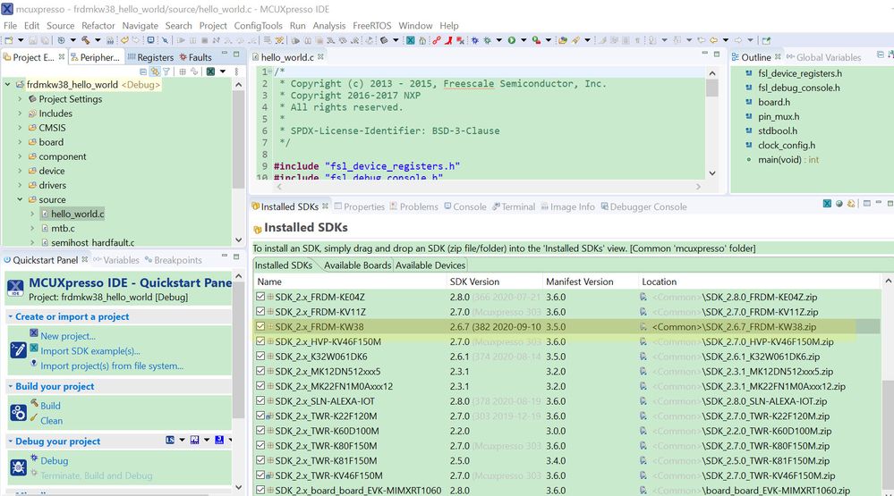Uncheck SDK_2.x_FRDM-KE04Z checkbox

(x=260, y=297)
